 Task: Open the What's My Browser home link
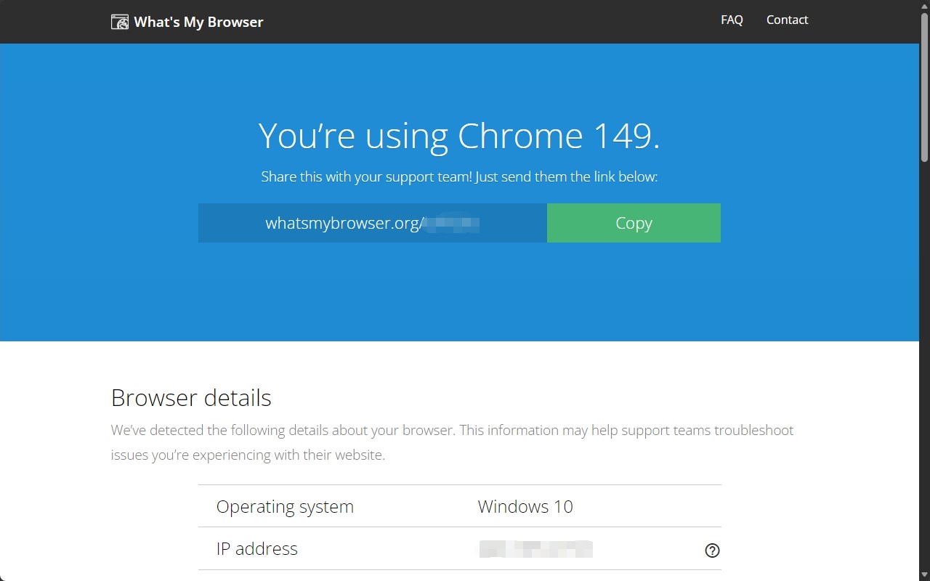pos(187,22)
